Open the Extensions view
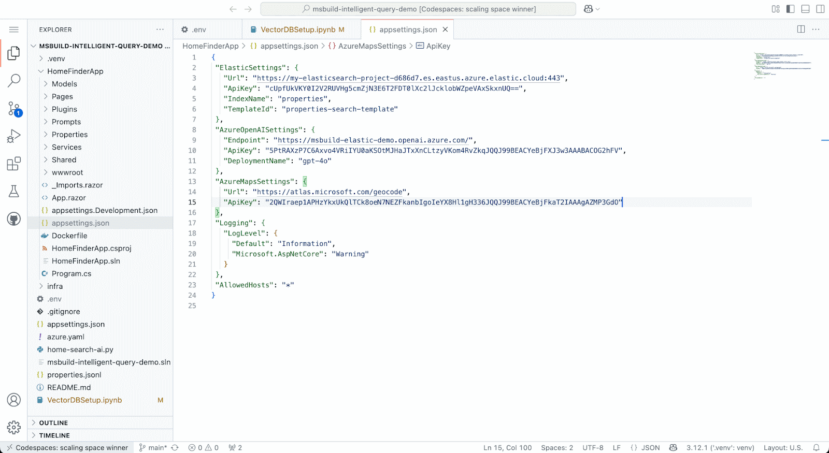829x453 pixels. pyautogui.click(x=14, y=164)
